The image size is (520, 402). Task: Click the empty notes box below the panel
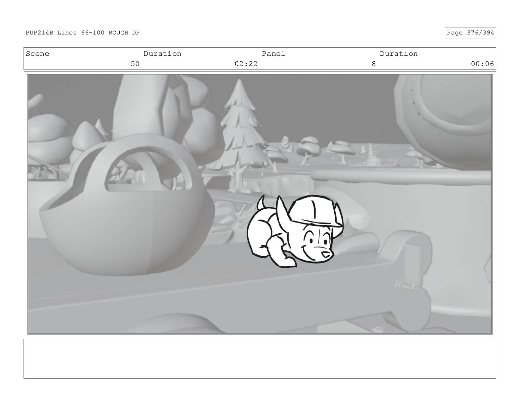point(260,359)
